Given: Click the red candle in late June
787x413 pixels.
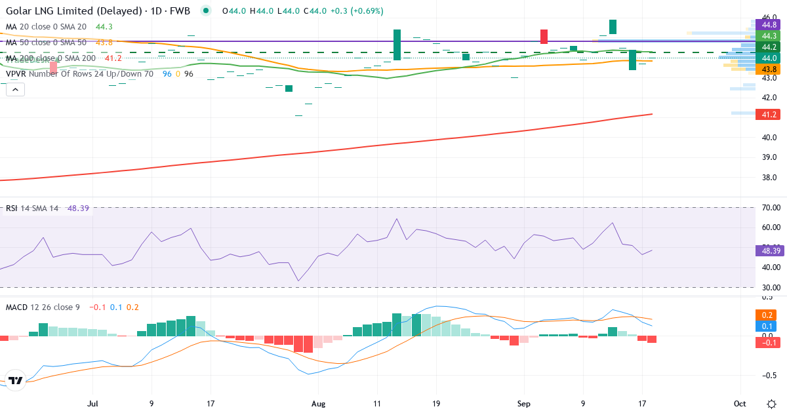Looking at the screenshot, I should 54,67.
